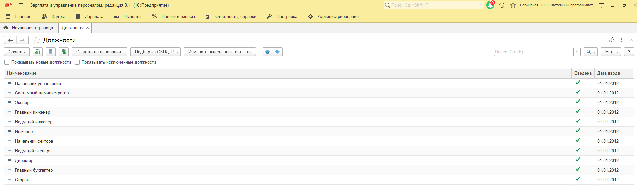Add Должности to favorites via star
The image size is (637, 185).
point(36,40)
